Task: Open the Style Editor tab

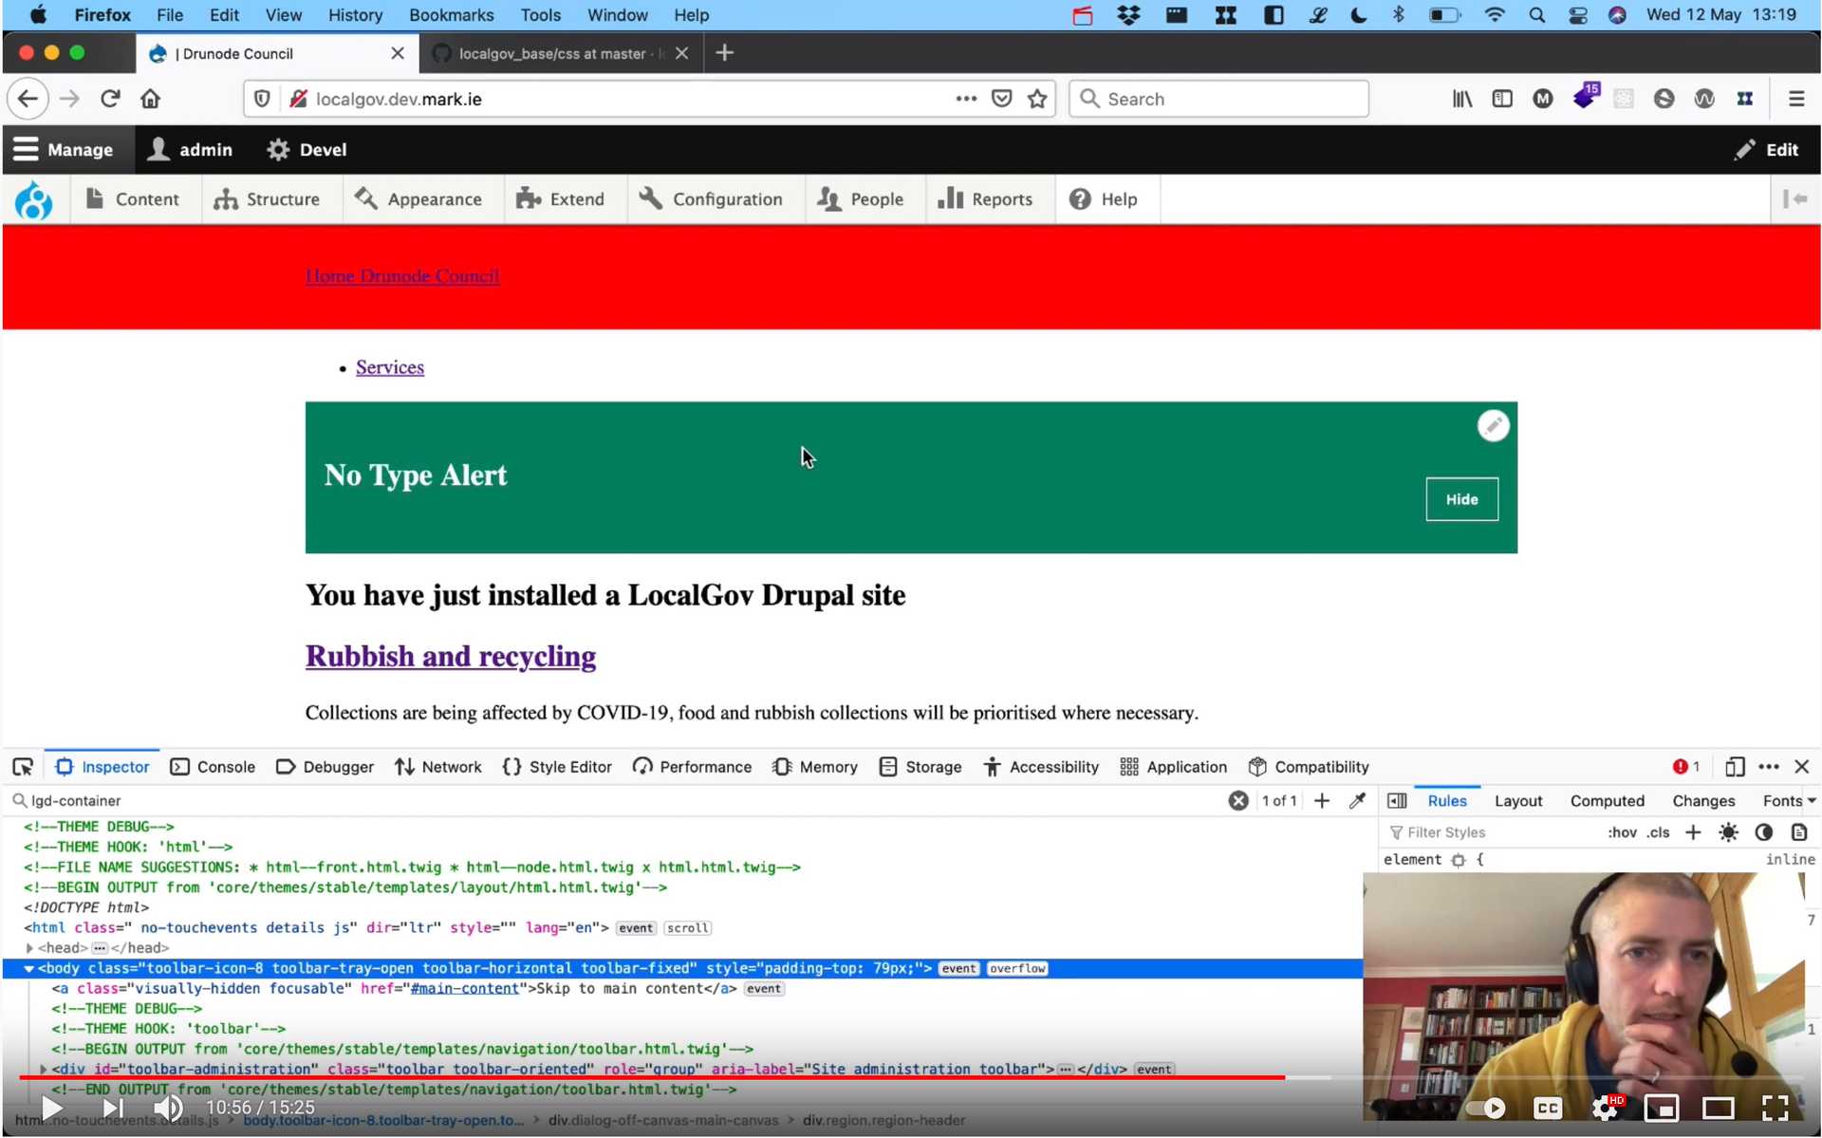Action: coord(557,767)
